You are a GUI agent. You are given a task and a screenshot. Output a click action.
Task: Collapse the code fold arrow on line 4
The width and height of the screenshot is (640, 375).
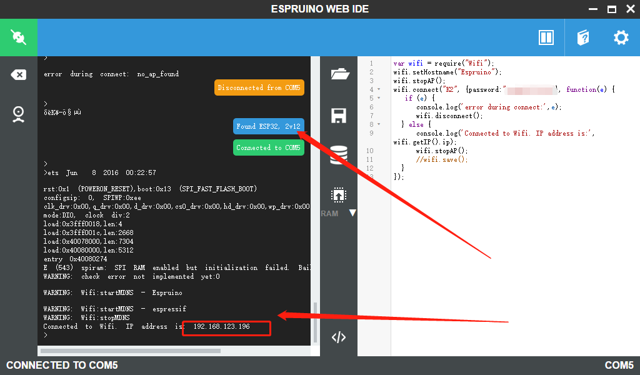(379, 89)
